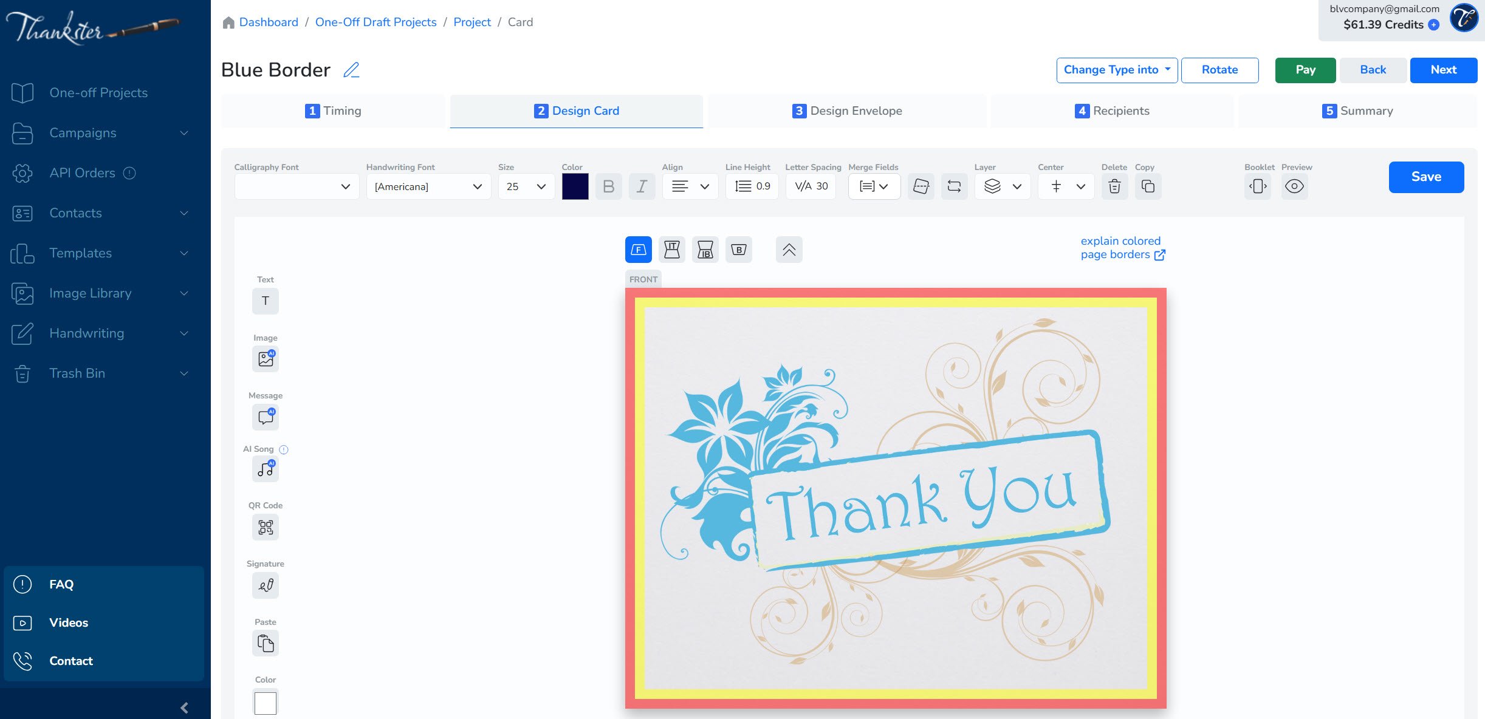Click the Delete trash icon in toolbar
This screenshot has width=1485, height=719.
(x=1114, y=186)
